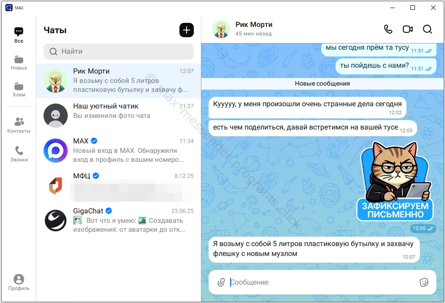Open the MAX official chat

[x=119, y=151]
